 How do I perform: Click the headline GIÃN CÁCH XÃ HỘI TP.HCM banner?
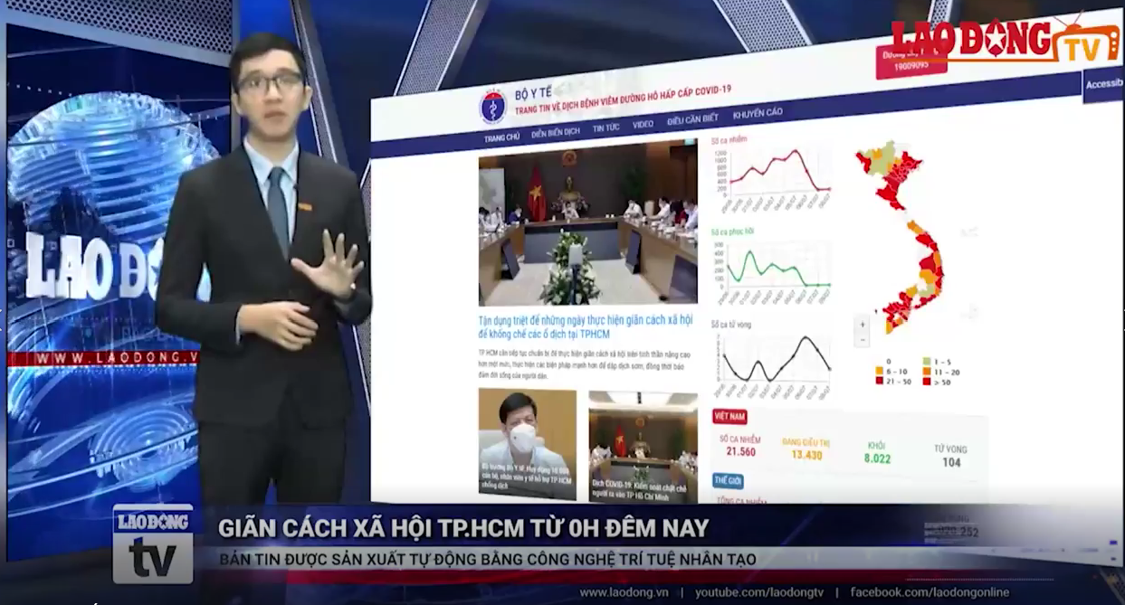coord(463,527)
